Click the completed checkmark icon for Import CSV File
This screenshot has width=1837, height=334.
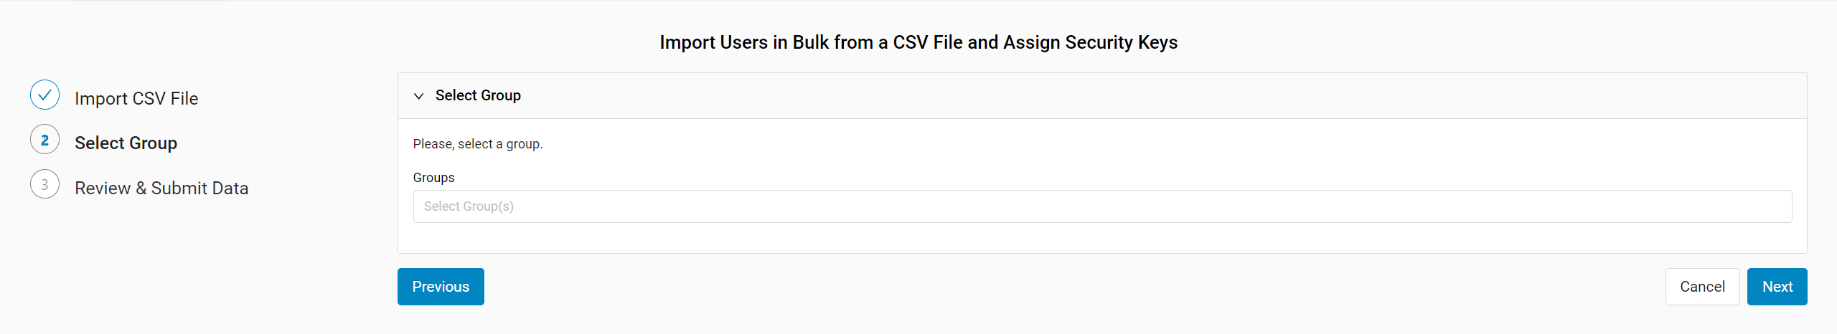(x=44, y=95)
